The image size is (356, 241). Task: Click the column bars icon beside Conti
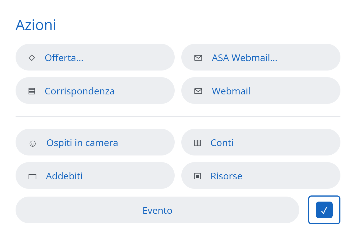pyautogui.click(x=197, y=143)
